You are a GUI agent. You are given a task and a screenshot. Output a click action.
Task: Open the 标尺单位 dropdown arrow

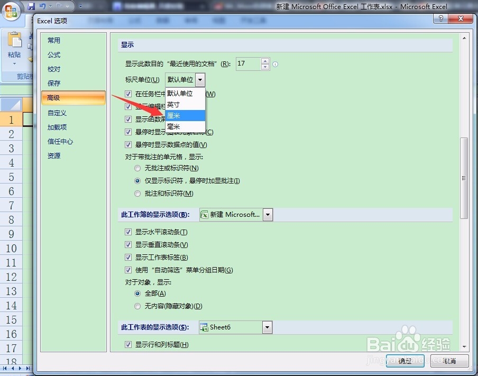[x=200, y=80]
